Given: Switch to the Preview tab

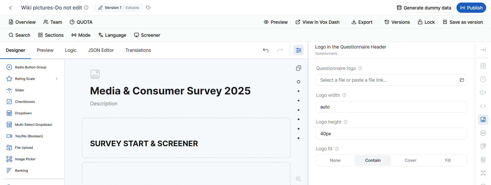Looking at the screenshot, I should pos(45,50).
